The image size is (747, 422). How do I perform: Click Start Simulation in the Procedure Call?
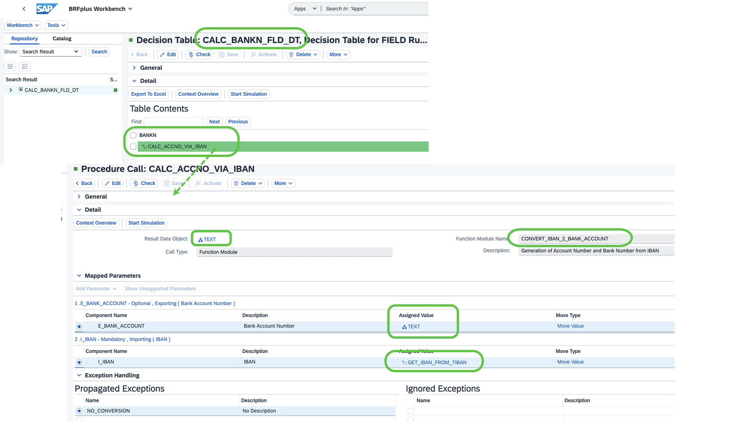(x=146, y=223)
